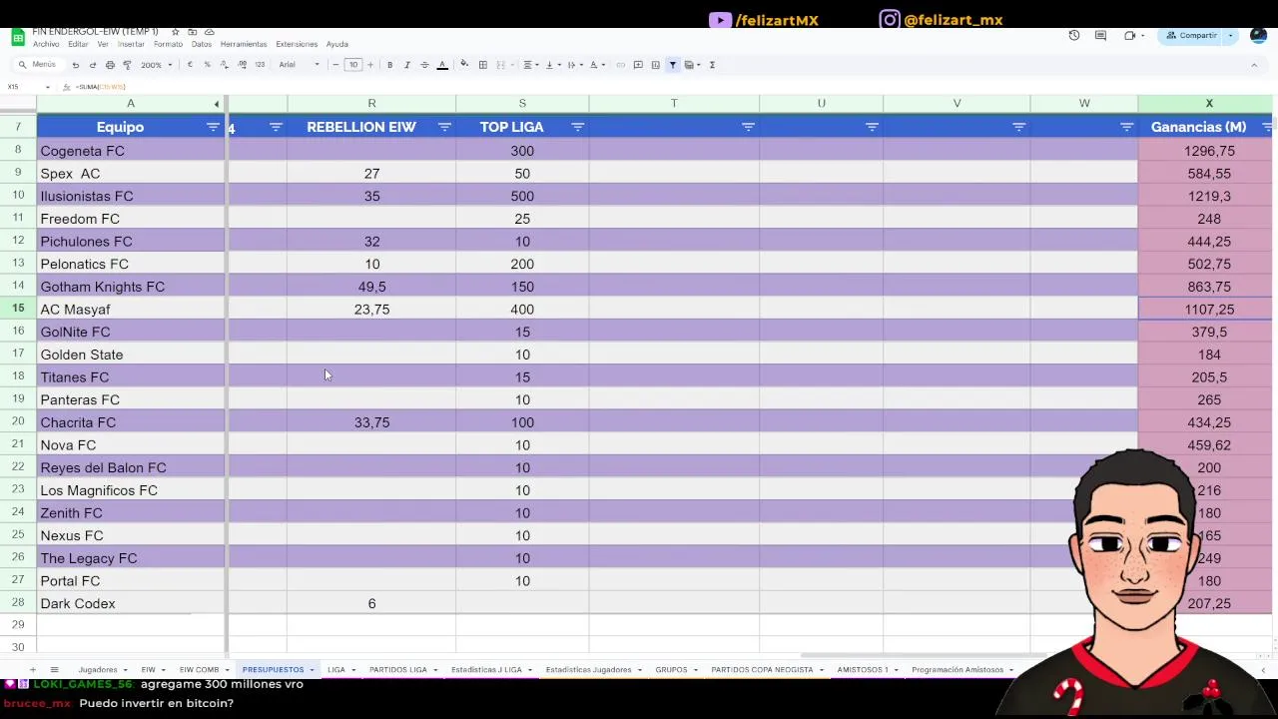Open the Formato menu
The height and width of the screenshot is (719, 1278).
tap(168, 44)
